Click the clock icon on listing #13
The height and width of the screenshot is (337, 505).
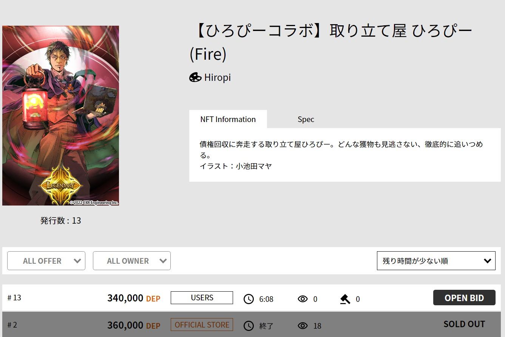click(249, 298)
